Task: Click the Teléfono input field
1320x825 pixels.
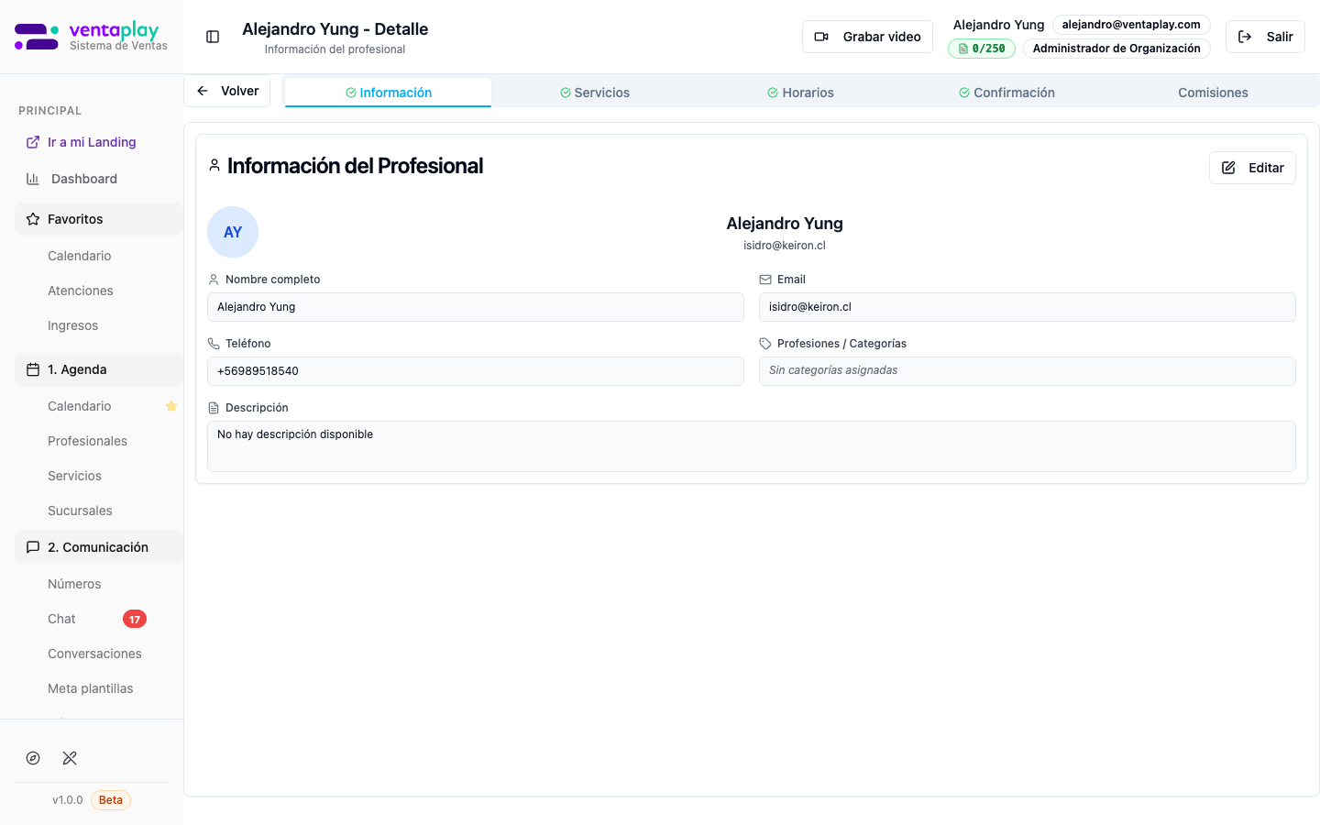Action: tap(475, 371)
